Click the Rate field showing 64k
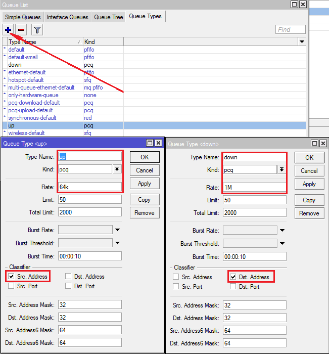Screen dimensions: 329x354 pyautogui.click(x=90, y=187)
